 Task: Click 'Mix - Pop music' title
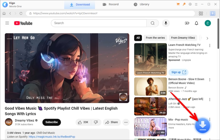pyautogui.click(x=178, y=120)
